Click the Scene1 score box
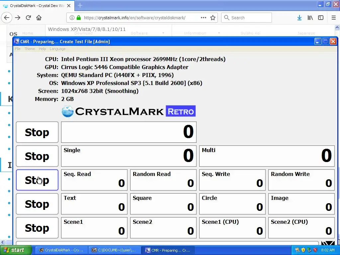 (94, 228)
